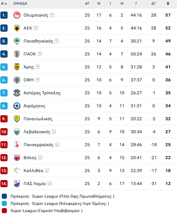Sort table by ΔΓ goal difference header

click(x=154, y=4)
